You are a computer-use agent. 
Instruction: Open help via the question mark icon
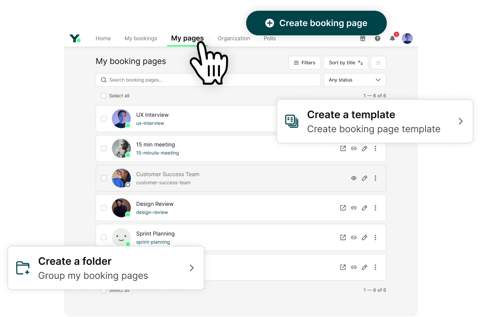[x=377, y=39]
